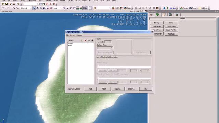Select the rotate tool icon
The image size is (219, 123).
point(41,8)
